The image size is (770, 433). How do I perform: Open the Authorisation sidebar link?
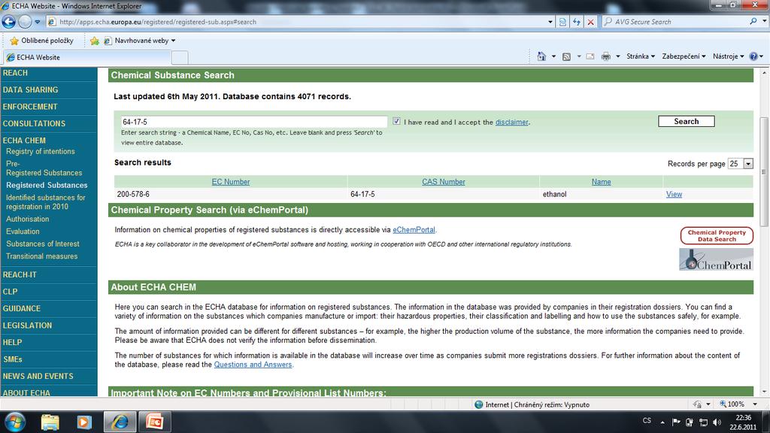[x=28, y=220]
